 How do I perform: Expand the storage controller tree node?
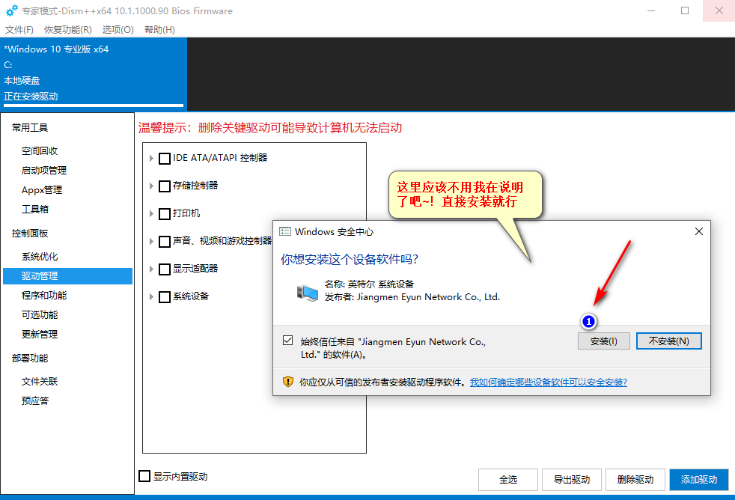pos(152,186)
